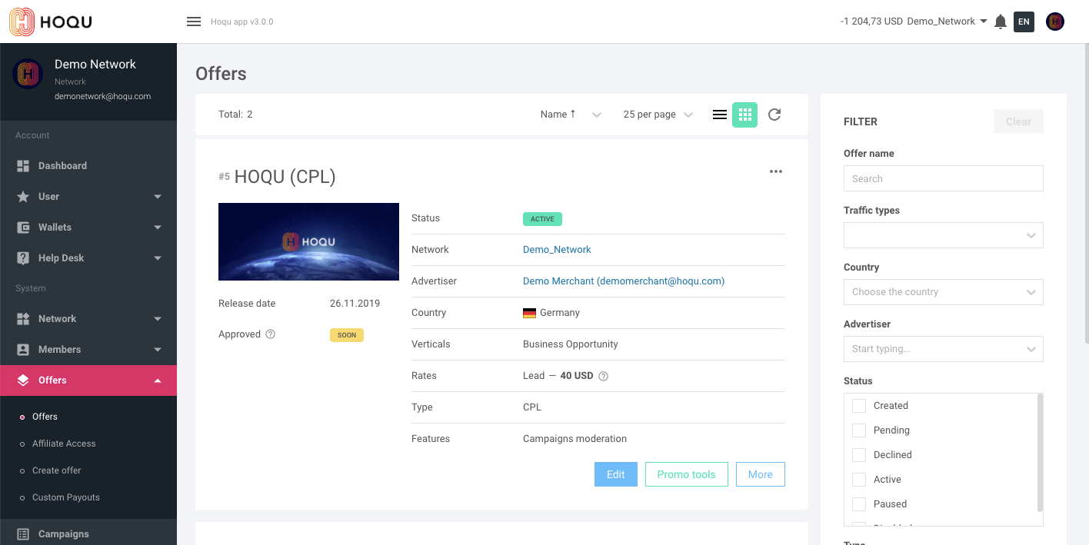Click the info icon beside 40 USD rate
The height and width of the screenshot is (545, 1089).
[604, 376]
